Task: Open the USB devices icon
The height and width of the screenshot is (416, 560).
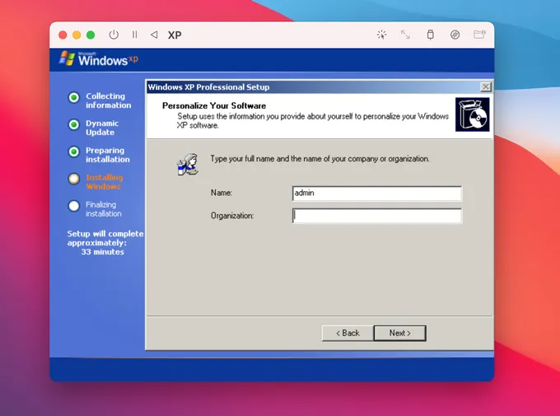Action: (431, 35)
